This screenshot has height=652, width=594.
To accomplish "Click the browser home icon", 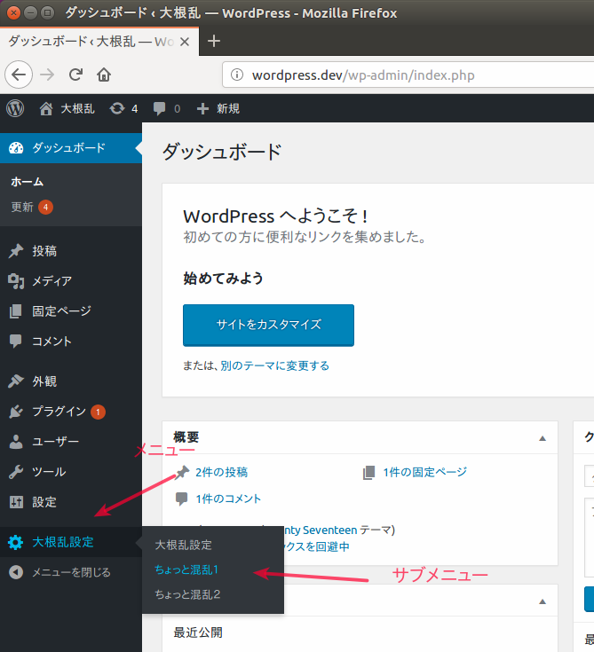I will (x=104, y=75).
